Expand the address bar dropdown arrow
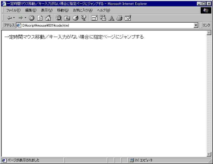Image resolution: width=213 pixels, height=164 pixels. 196,25
